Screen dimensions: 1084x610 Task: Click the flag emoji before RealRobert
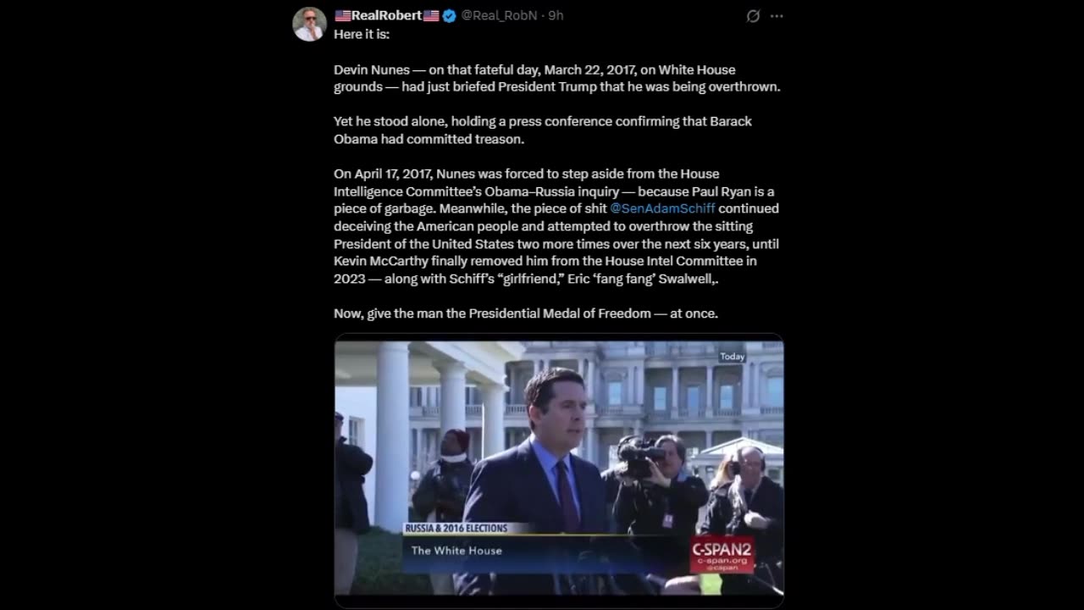pyautogui.click(x=342, y=16)
